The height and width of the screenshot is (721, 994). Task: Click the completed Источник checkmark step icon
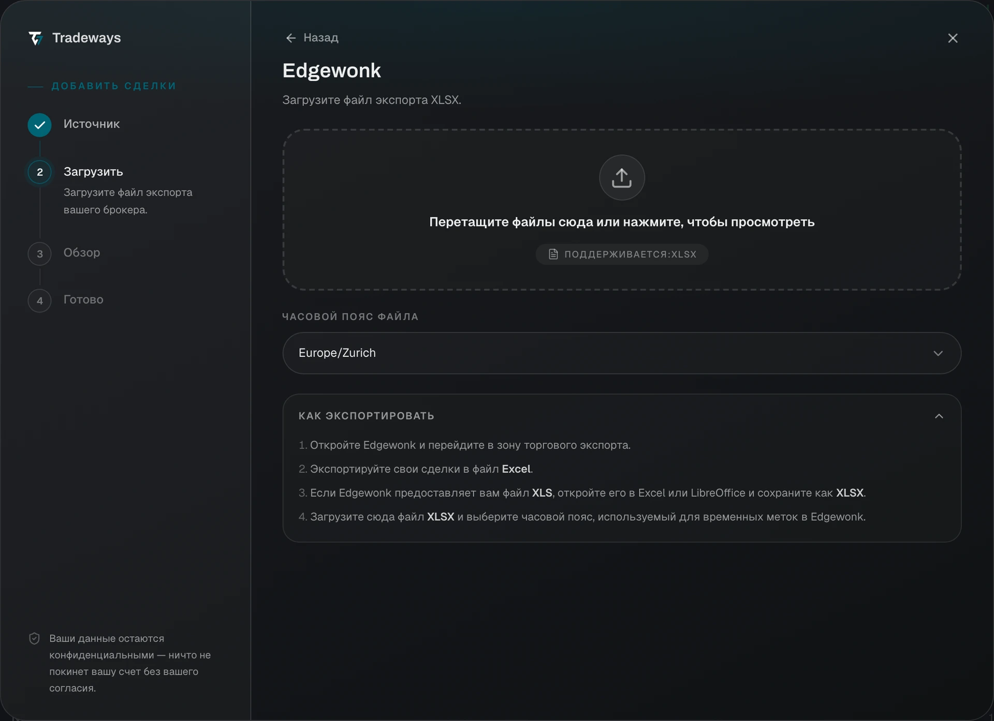(39, 125)
